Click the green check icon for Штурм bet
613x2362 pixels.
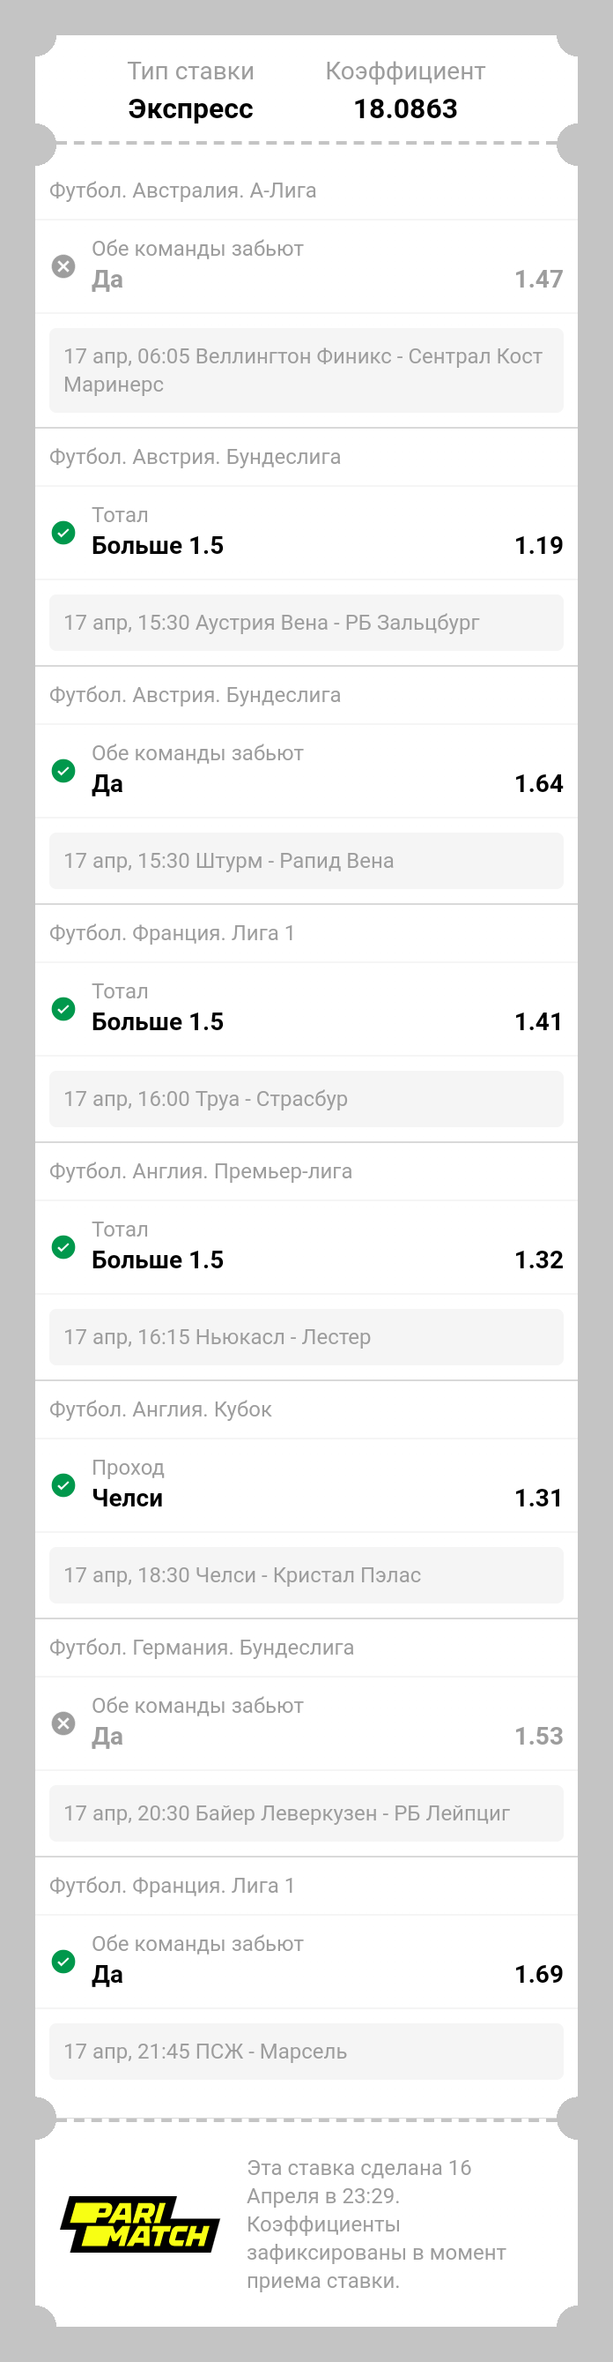coord(63,770)
